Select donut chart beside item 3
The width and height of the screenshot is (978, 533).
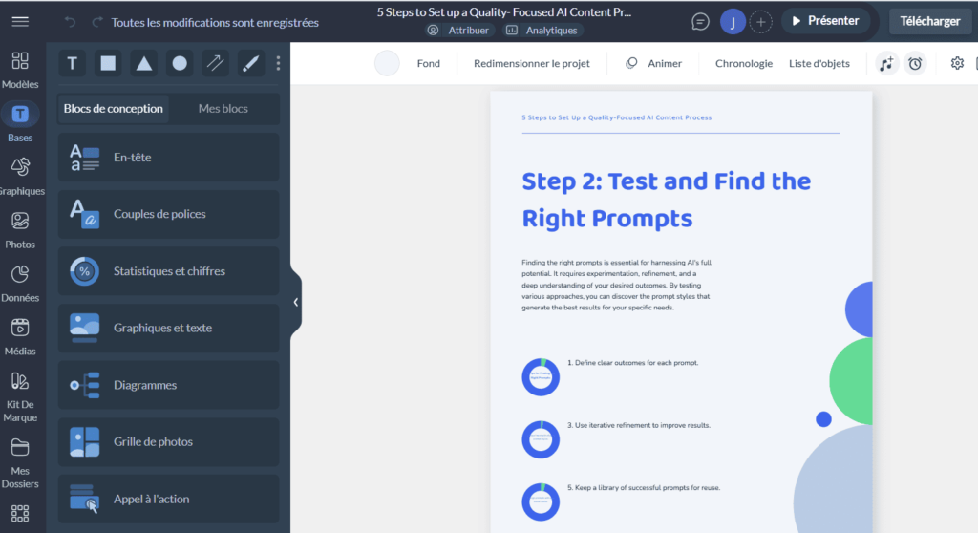click(541, 439)
